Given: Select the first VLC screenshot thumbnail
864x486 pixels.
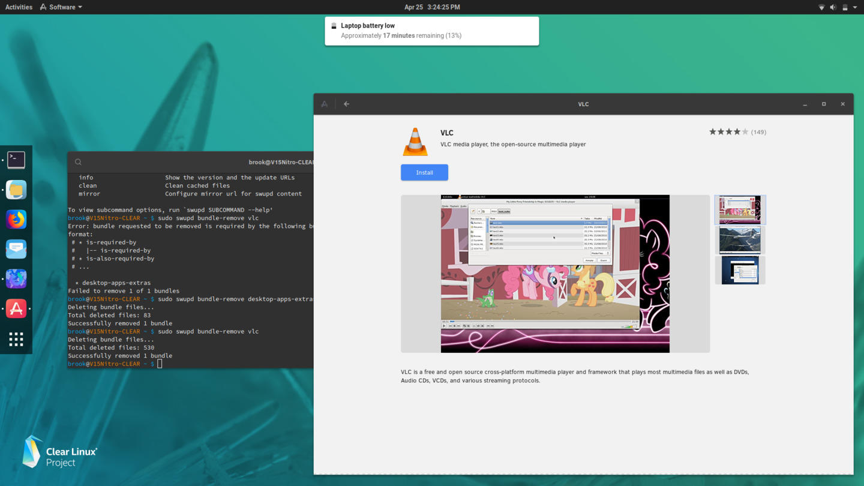Looking at the screenshot, I should [x=740, y=209].
